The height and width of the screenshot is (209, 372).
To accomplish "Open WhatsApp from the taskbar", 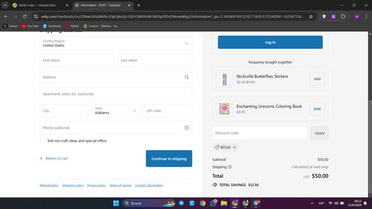I will pos(213,203).
